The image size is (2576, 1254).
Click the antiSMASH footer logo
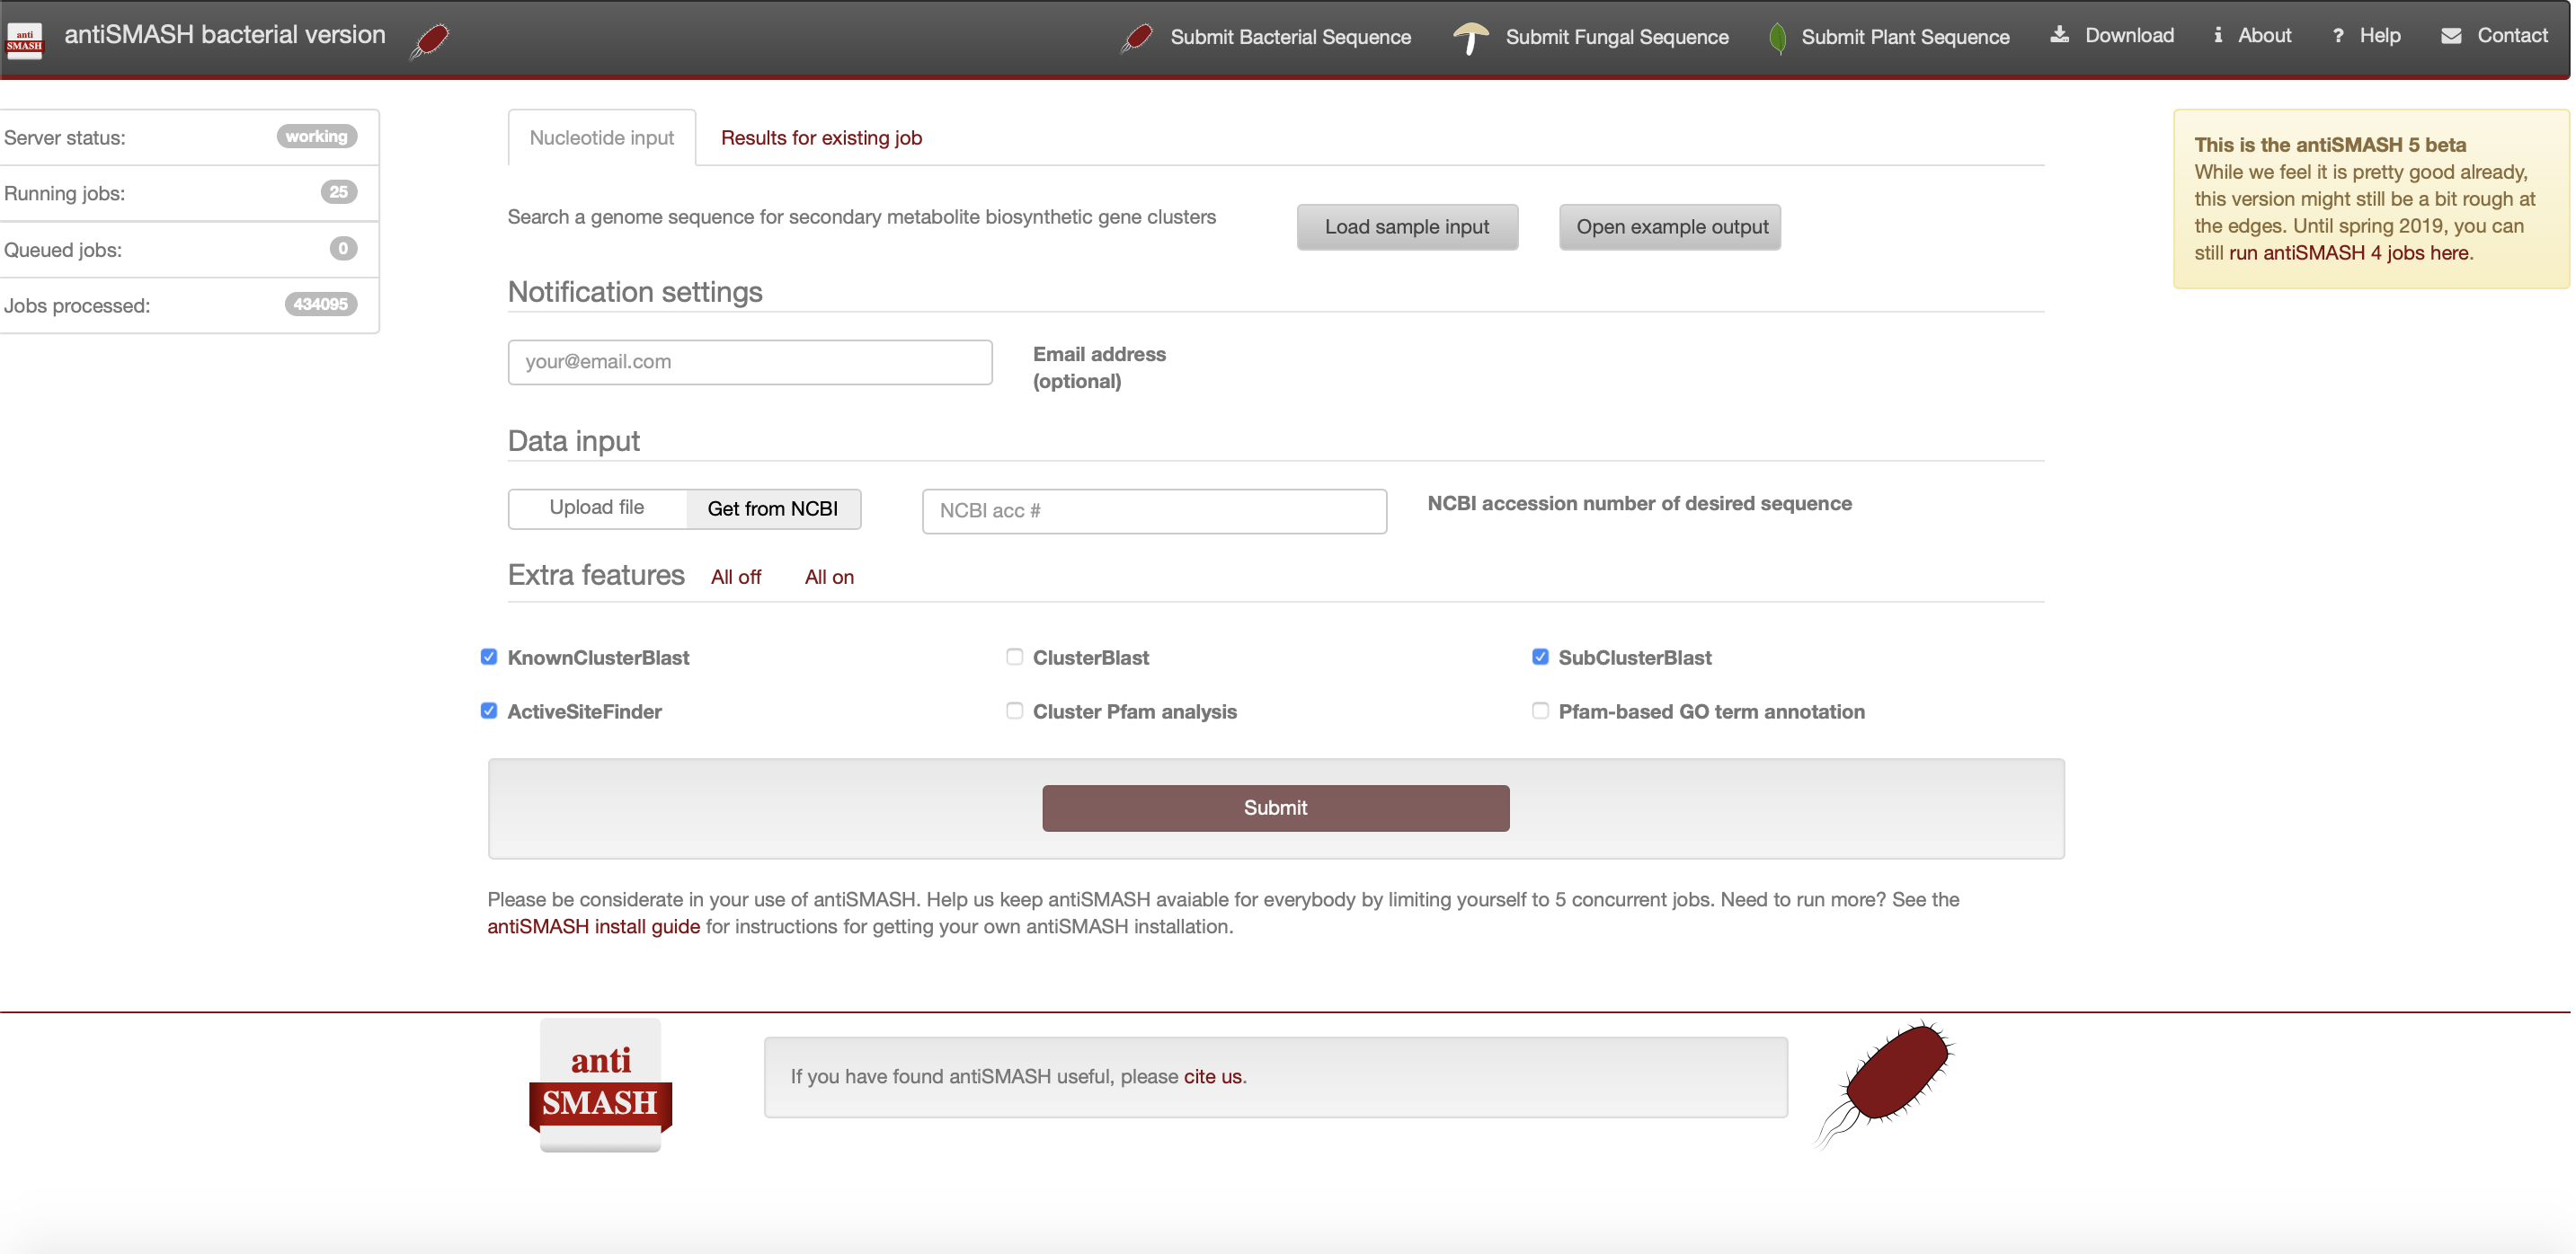(x=600, y=1085)
